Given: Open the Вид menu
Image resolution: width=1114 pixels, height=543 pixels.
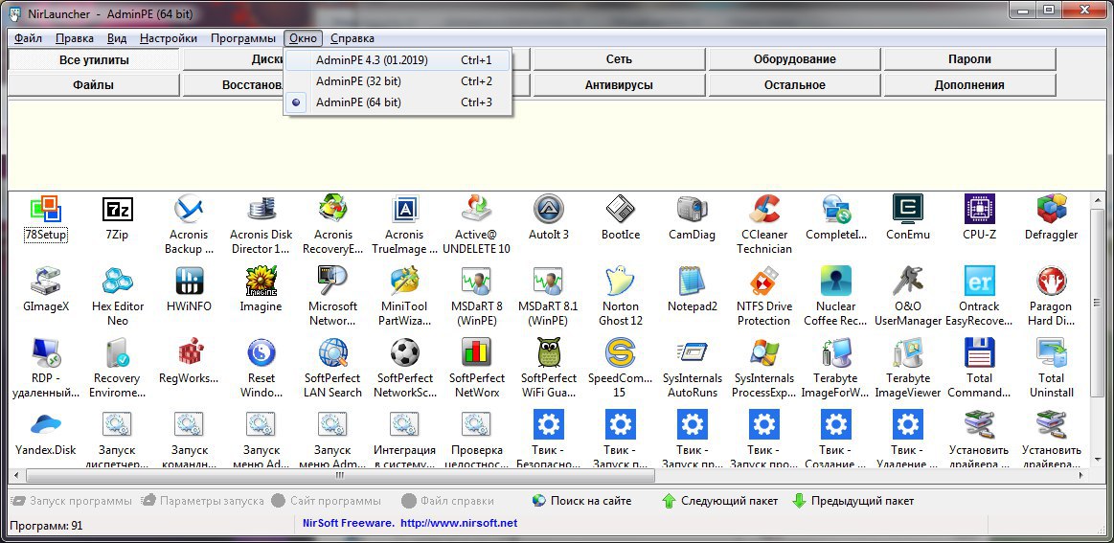Looking at the screenshot, I should [117, 38].
